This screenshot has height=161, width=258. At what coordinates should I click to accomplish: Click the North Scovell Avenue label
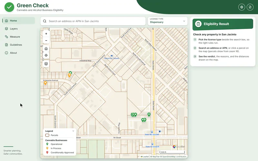coord(139,59)
